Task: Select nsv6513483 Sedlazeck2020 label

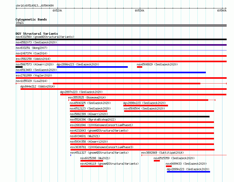Action: tap(36, 70)
